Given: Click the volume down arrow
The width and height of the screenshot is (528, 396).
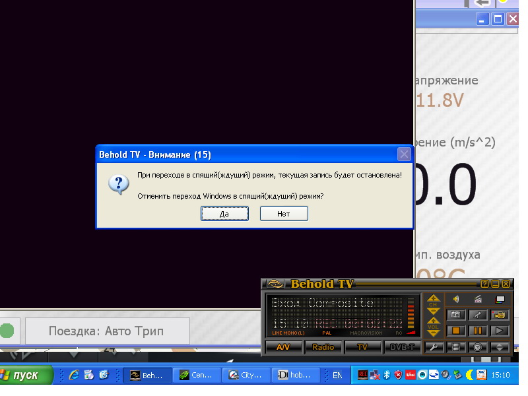Looking at the screenshot, I should point(433,333).
